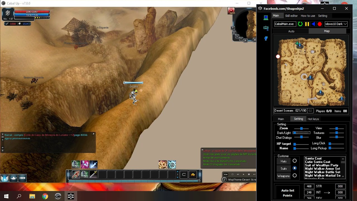Click the BGM button in music player
This screenshot has width=357, height=201.
point(226,174)
